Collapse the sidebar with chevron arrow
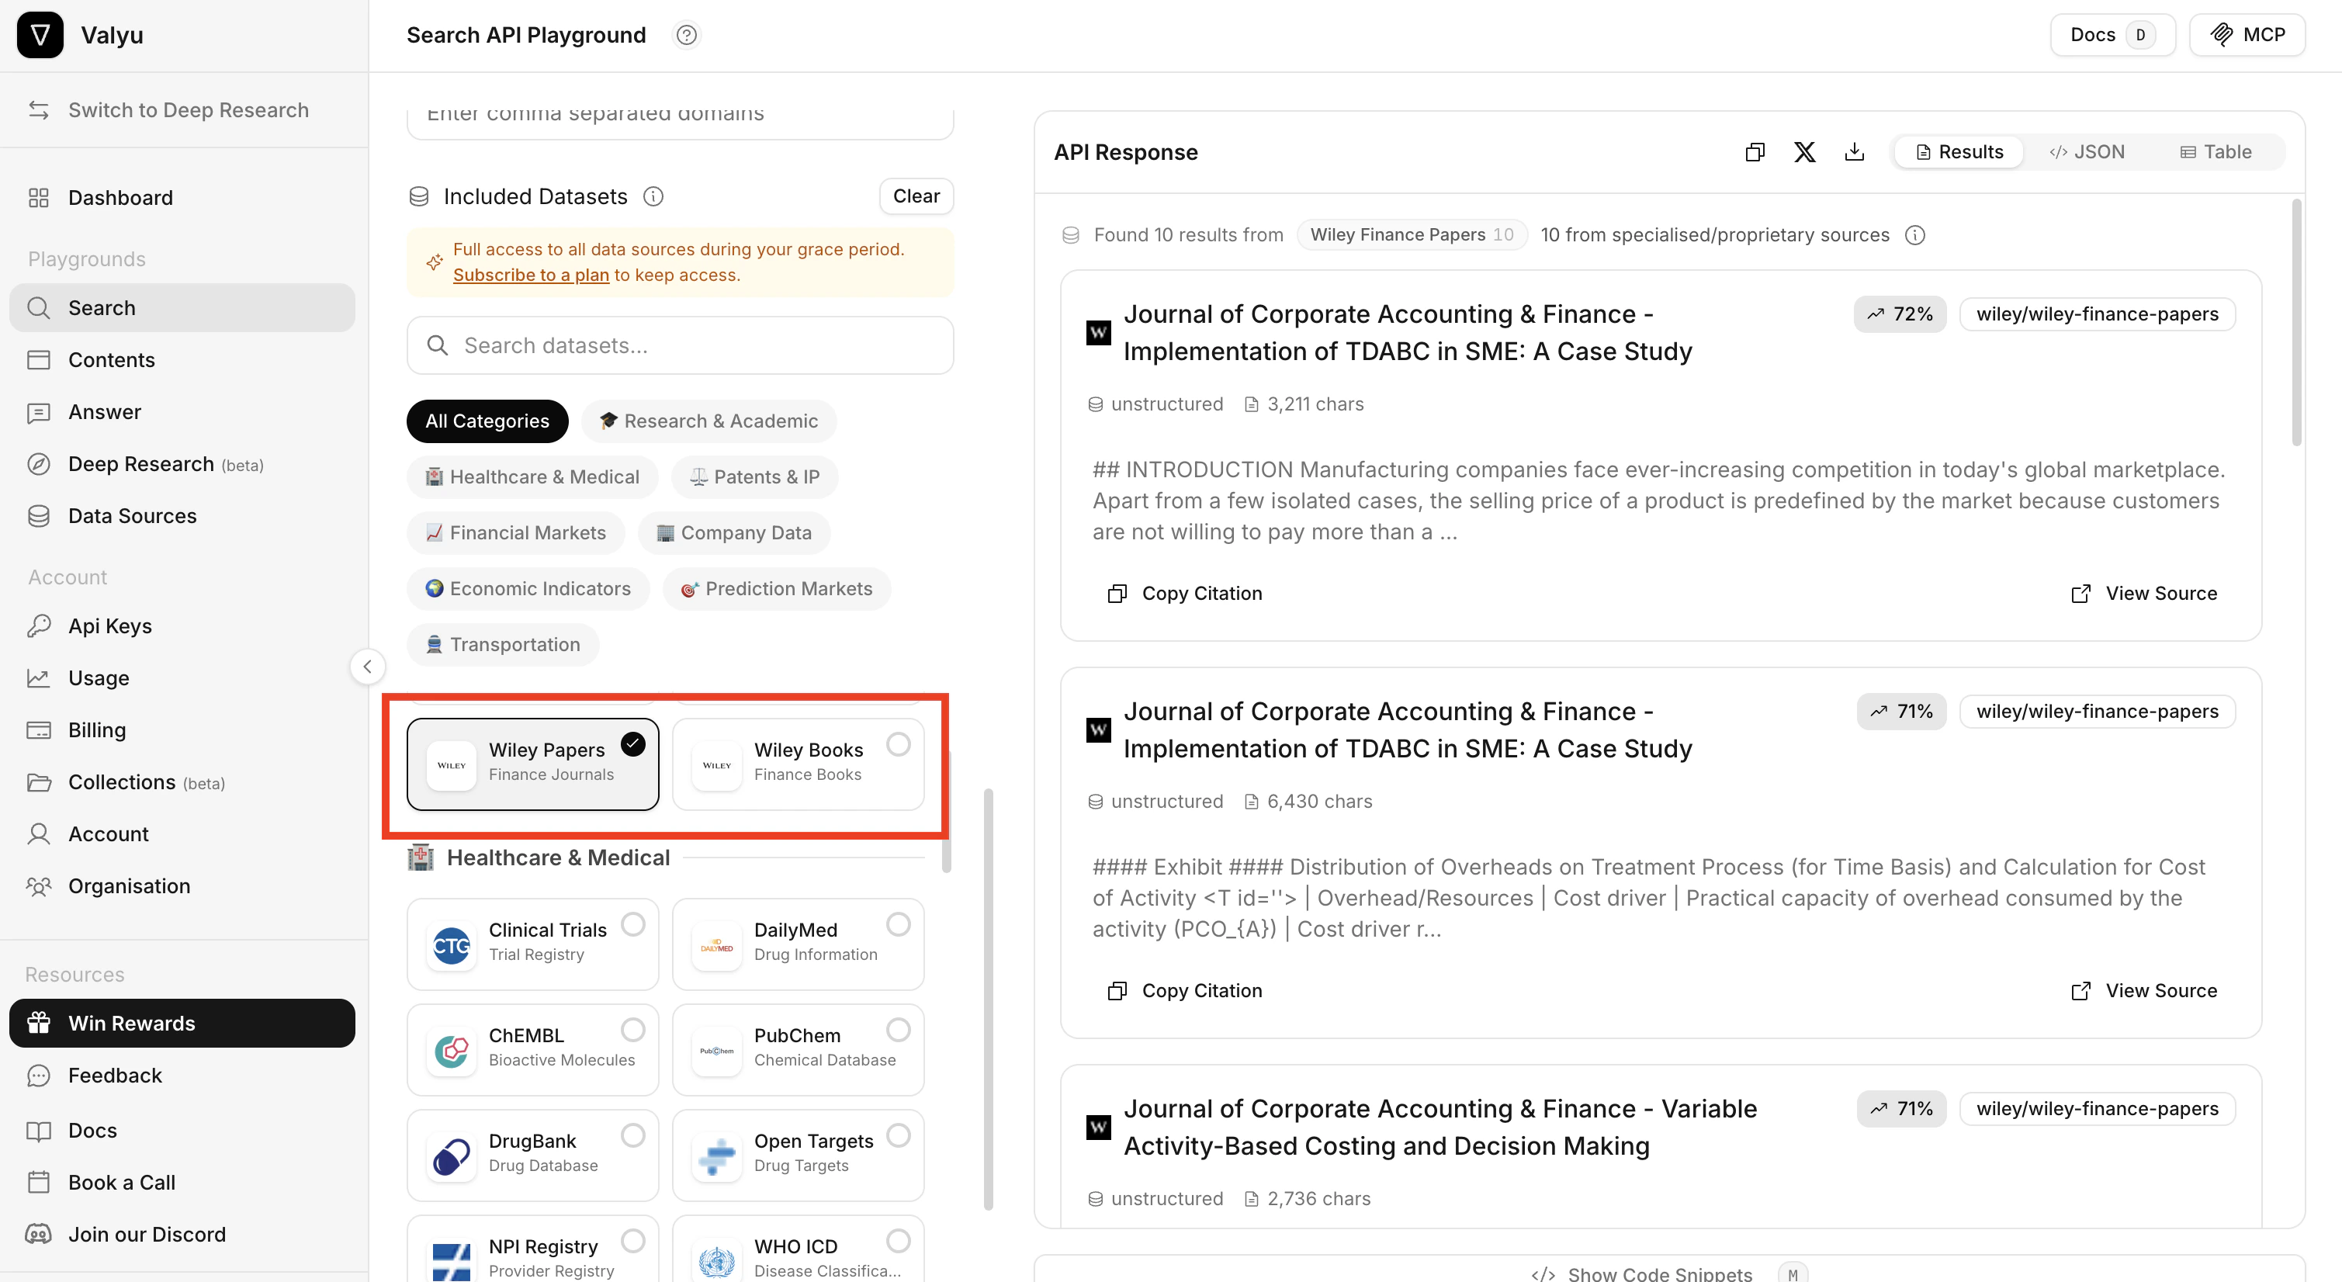This screenshot has width=2342, height=1282. pos(367,666)
